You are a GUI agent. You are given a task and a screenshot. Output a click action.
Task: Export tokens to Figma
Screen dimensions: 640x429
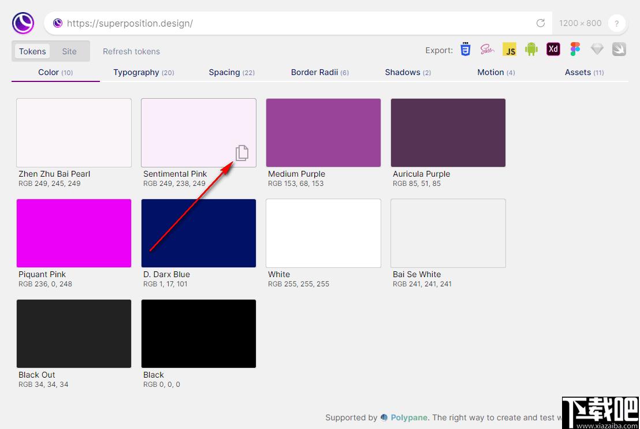point(575,50)
